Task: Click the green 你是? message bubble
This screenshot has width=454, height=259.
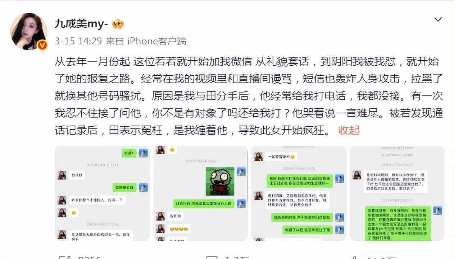Action: pyautogui.click(x=128, y=153)
